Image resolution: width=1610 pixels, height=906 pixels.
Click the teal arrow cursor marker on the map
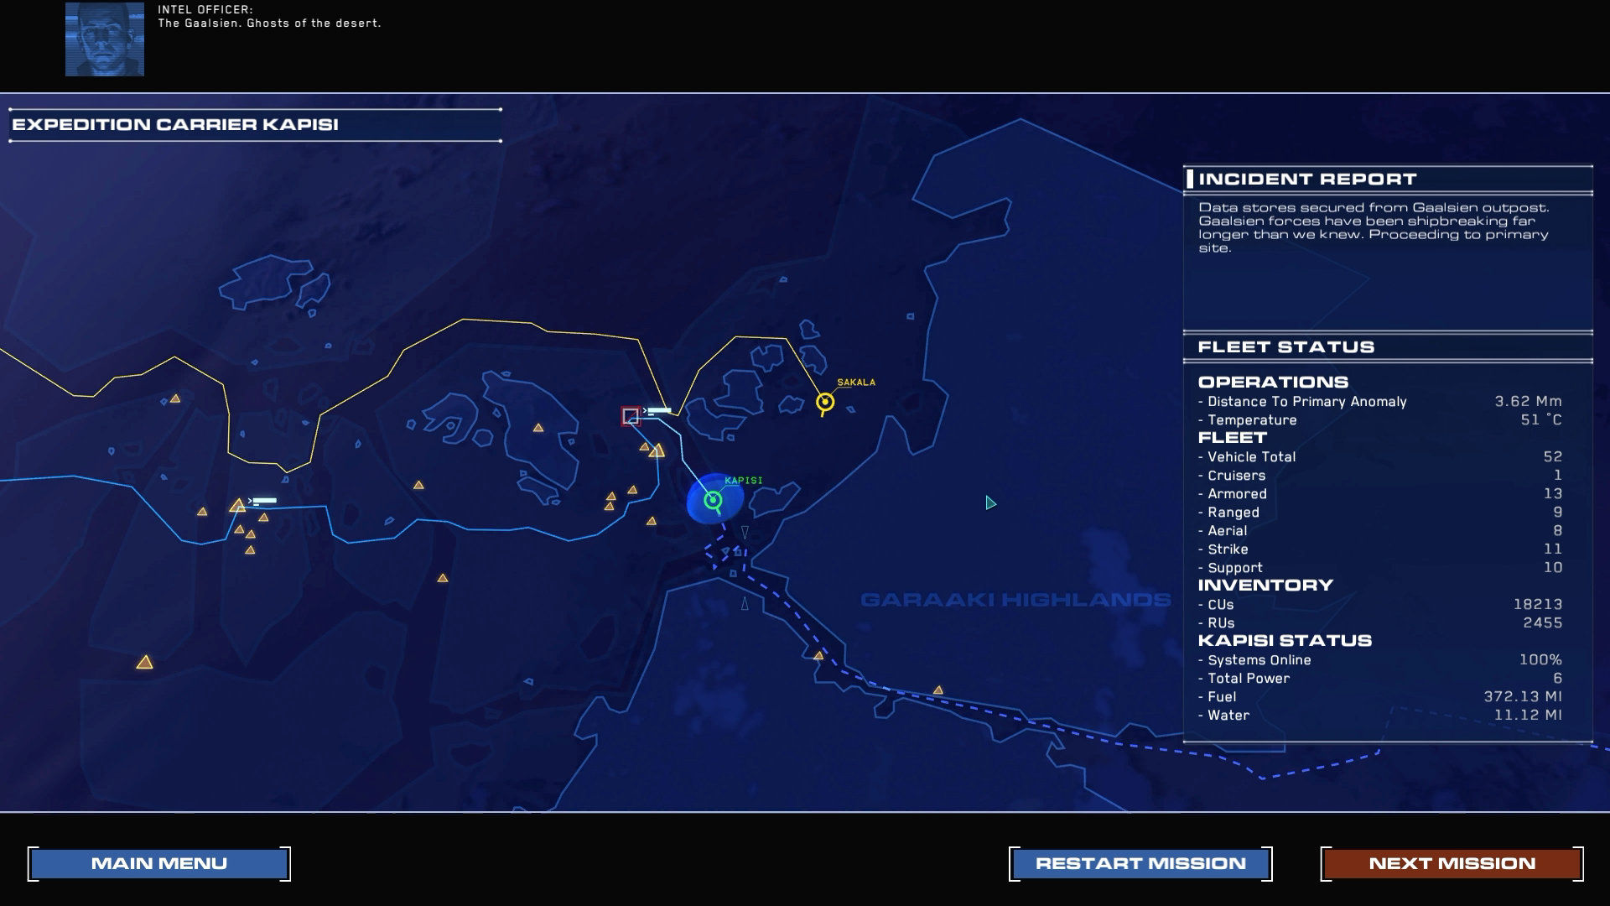click(x=990, y=503)
